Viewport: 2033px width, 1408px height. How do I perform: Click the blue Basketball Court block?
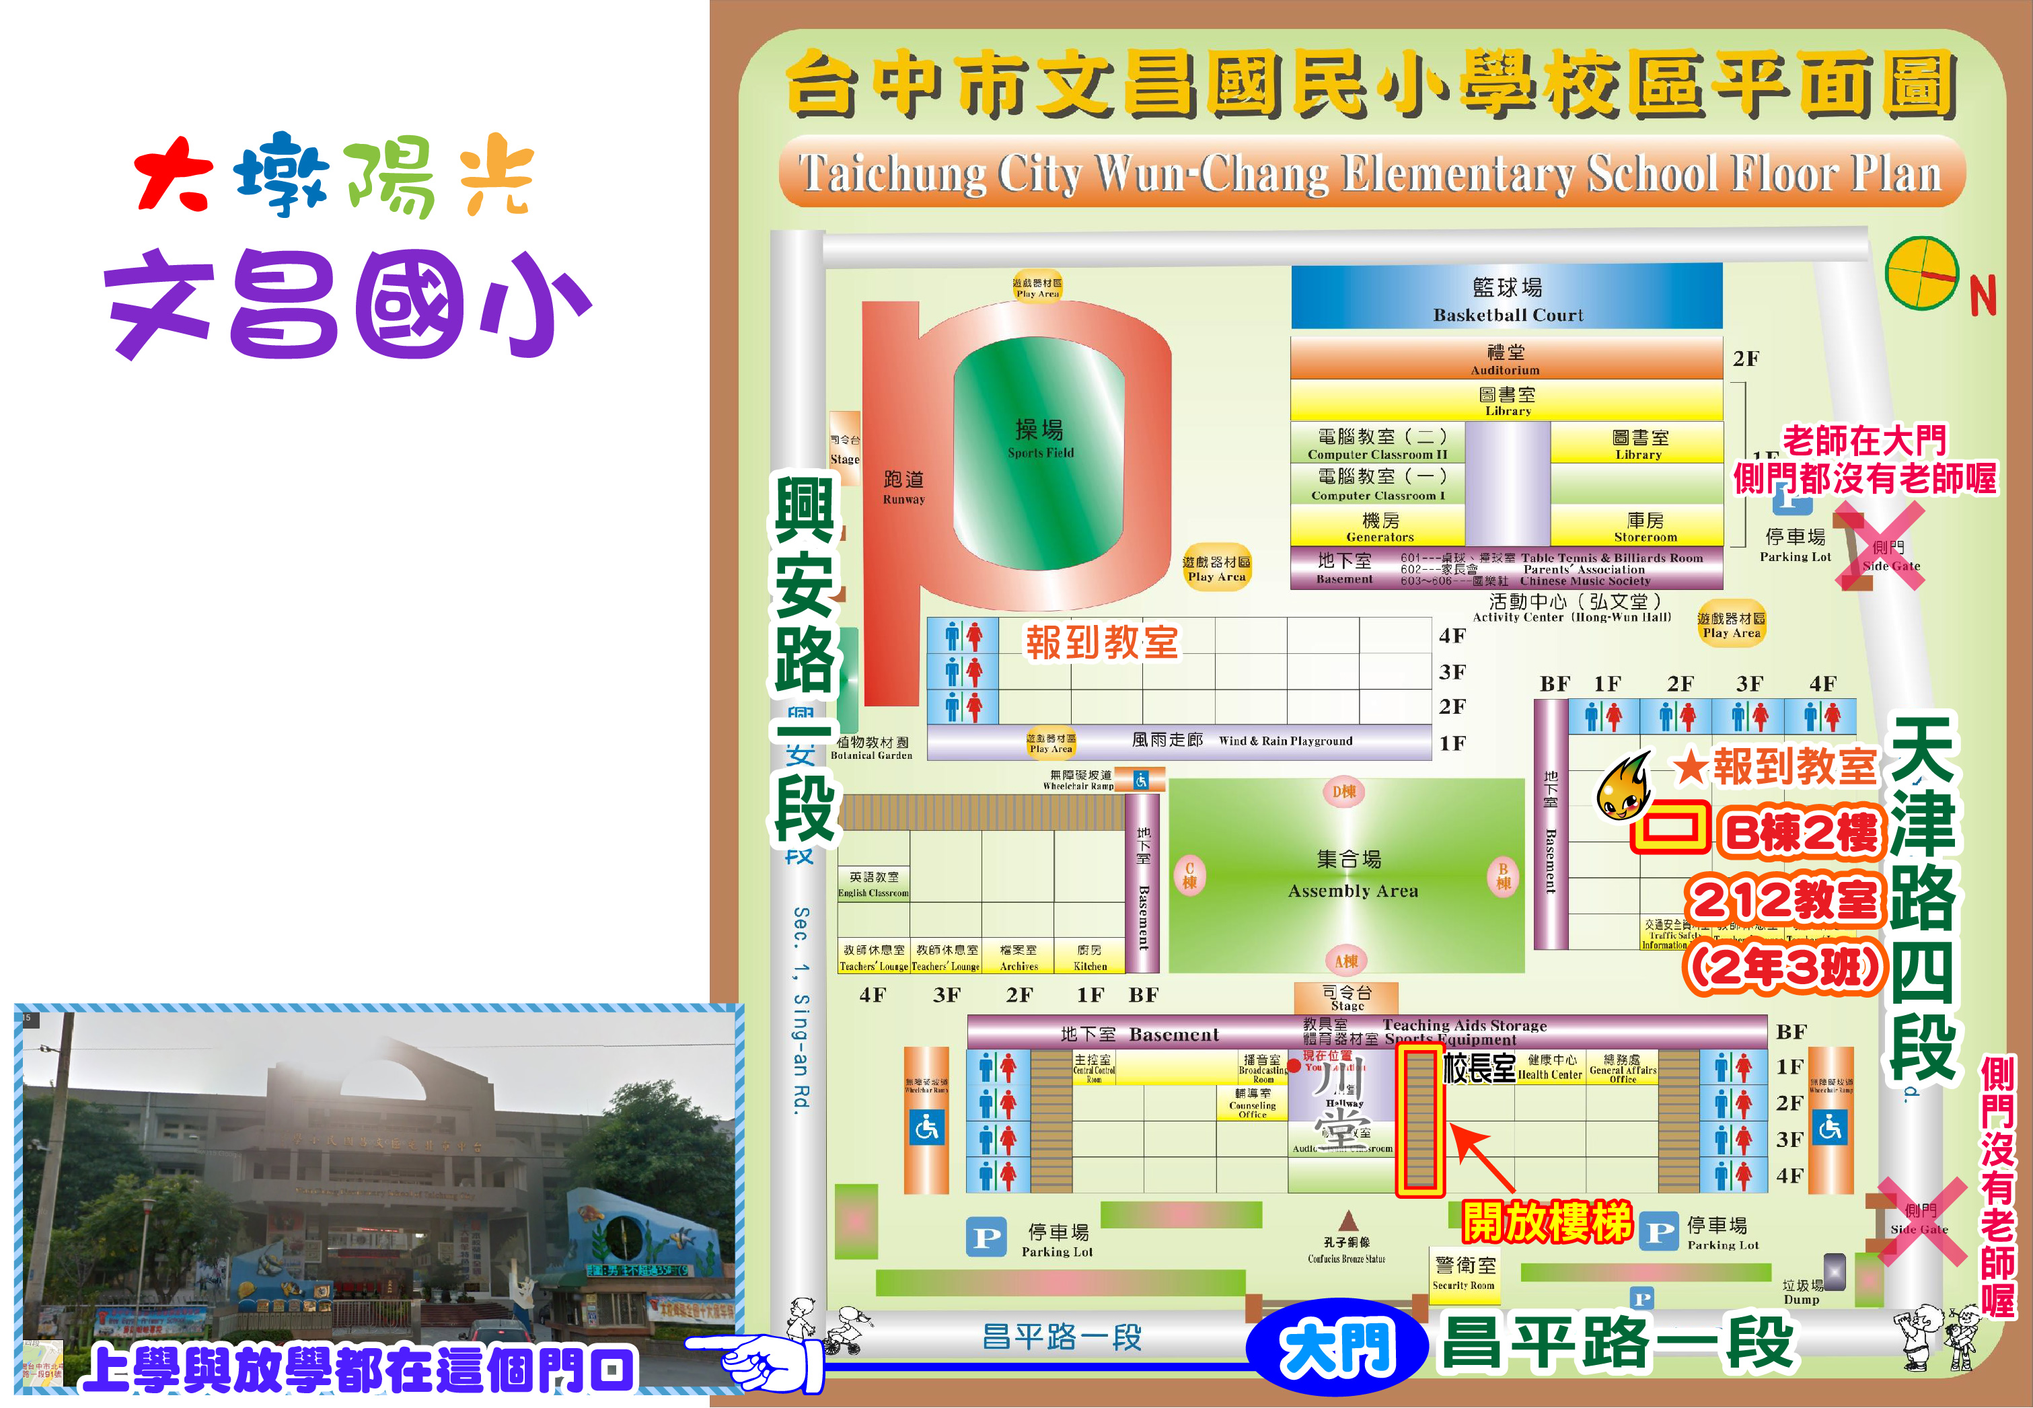[x=1506, y=297]
